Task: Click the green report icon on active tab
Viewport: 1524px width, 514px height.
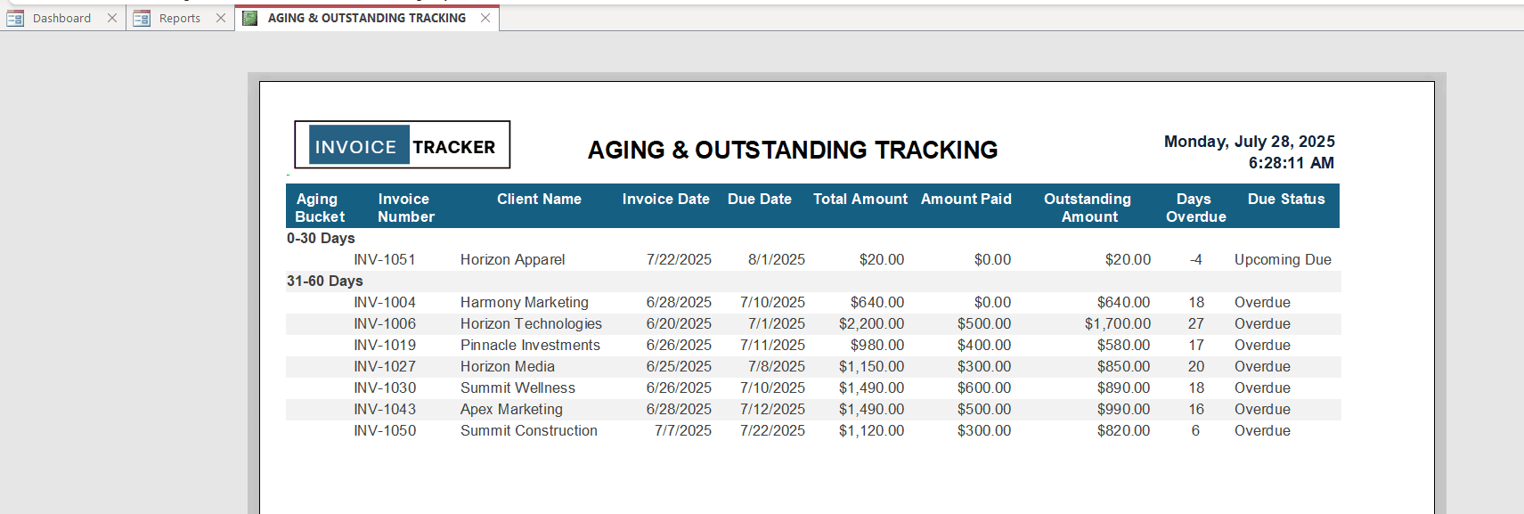Action: pyautogui.click(x=250, y=18)
